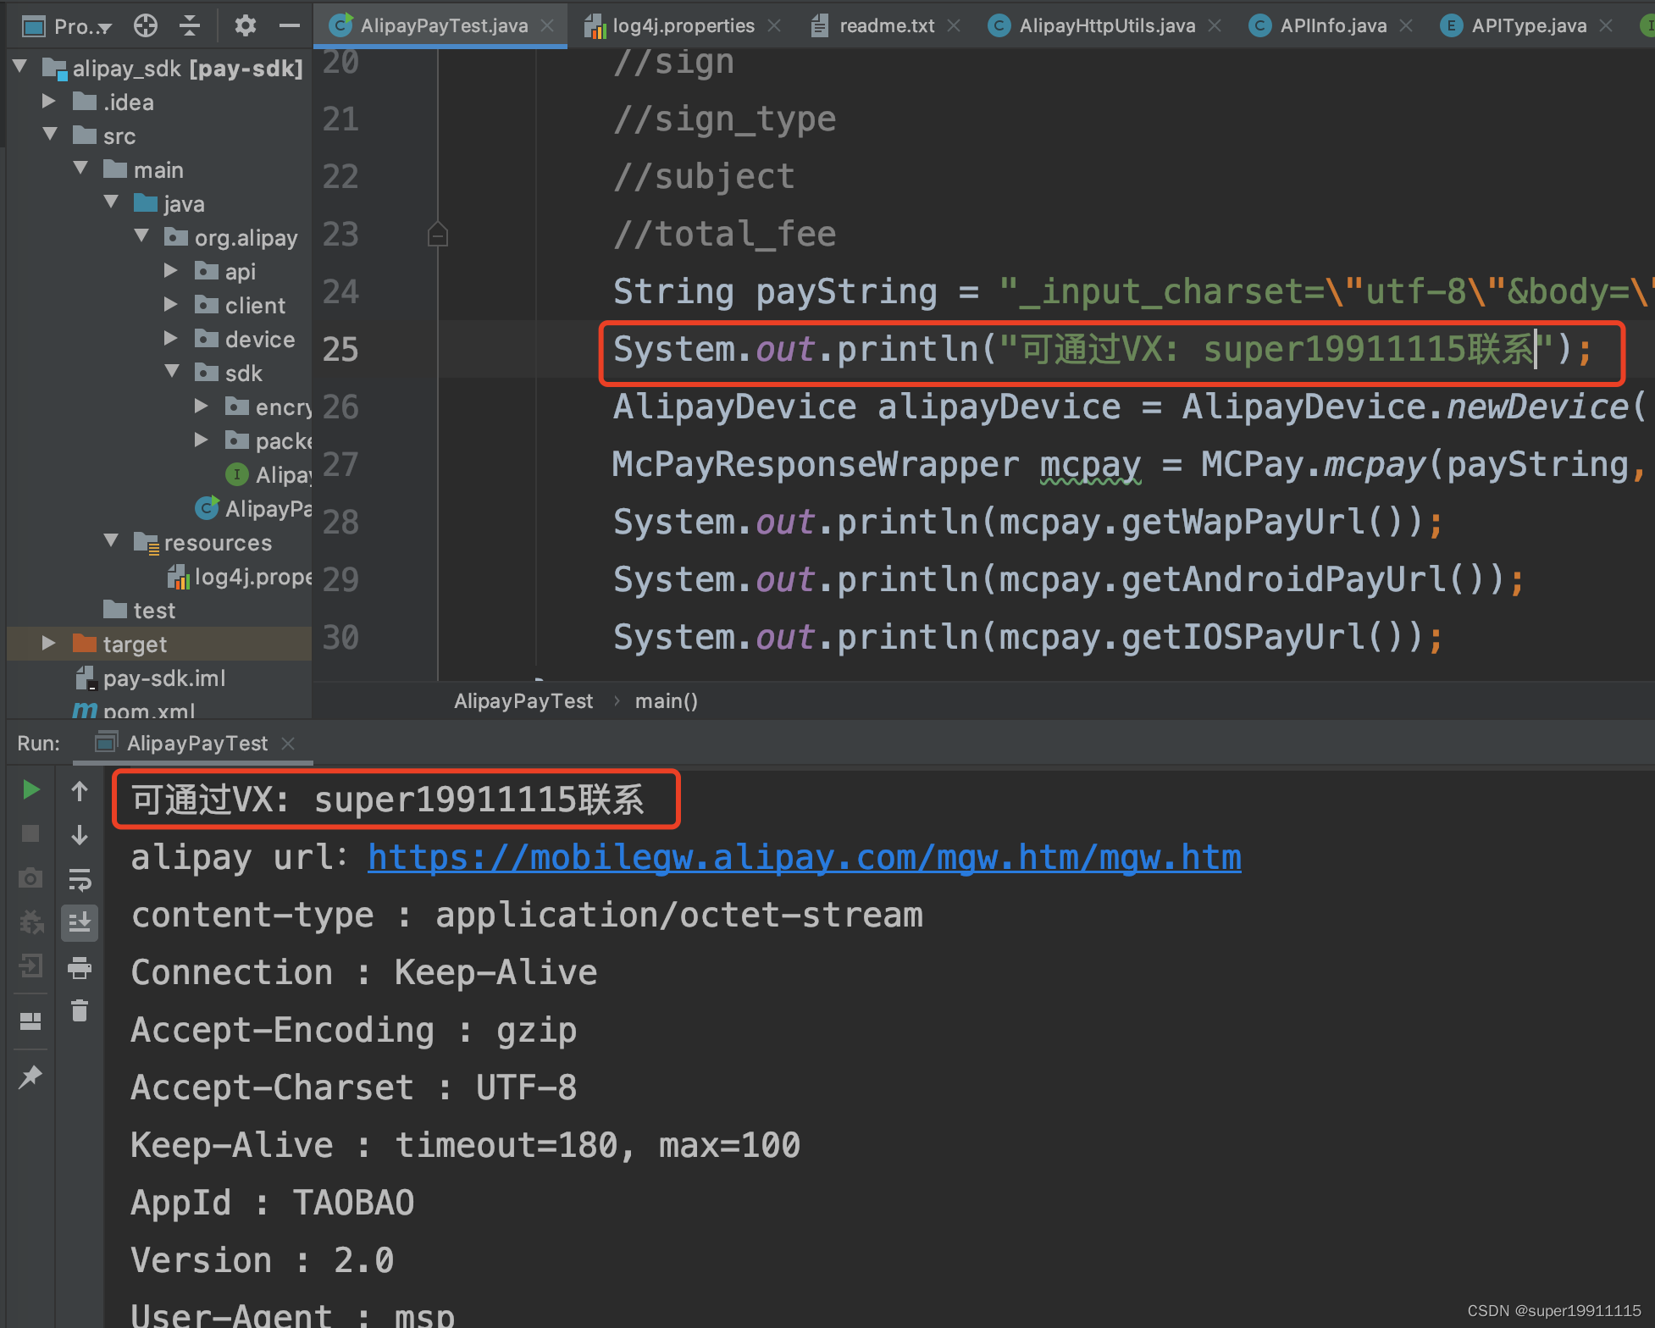Switch to the AlipayHttpUtils.java tab
The image size is (1655, 1328).
point(1106,26)
